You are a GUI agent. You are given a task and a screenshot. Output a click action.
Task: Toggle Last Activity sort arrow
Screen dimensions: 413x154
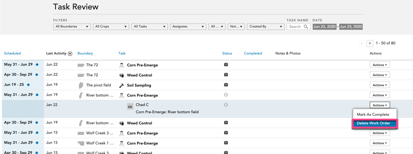[70, 54]
